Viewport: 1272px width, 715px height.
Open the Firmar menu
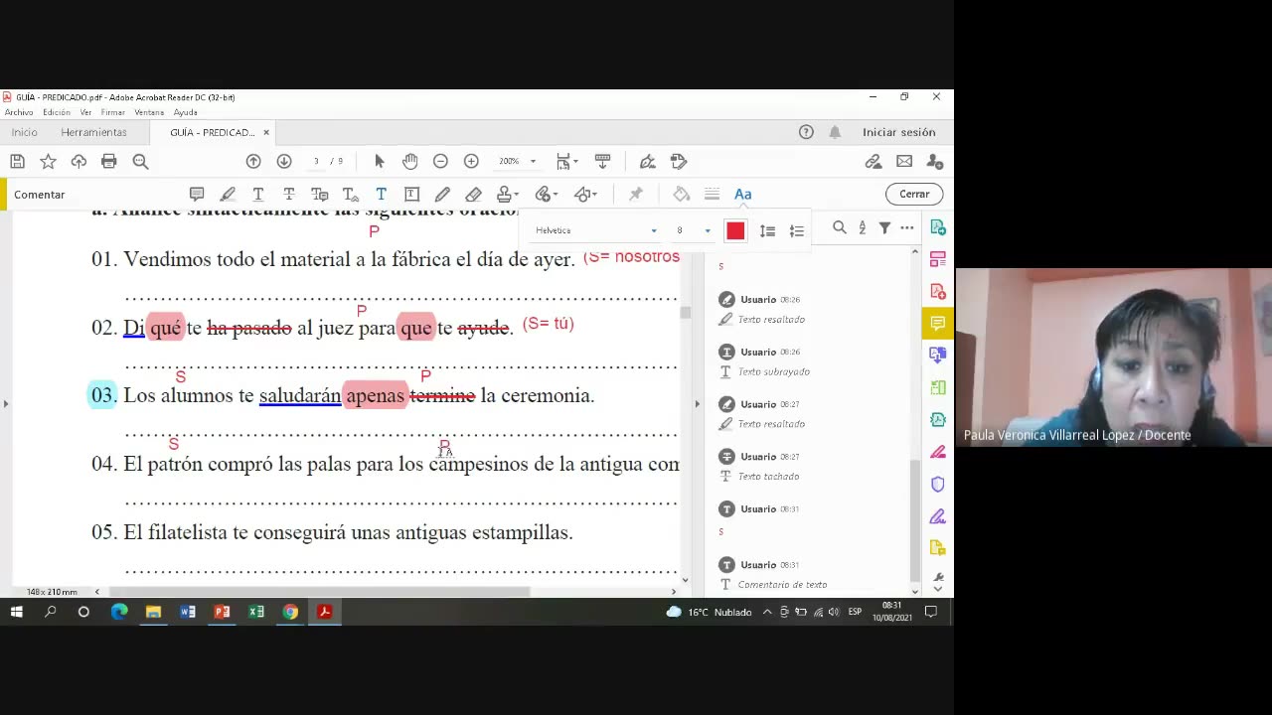click(x=112, y=112)
